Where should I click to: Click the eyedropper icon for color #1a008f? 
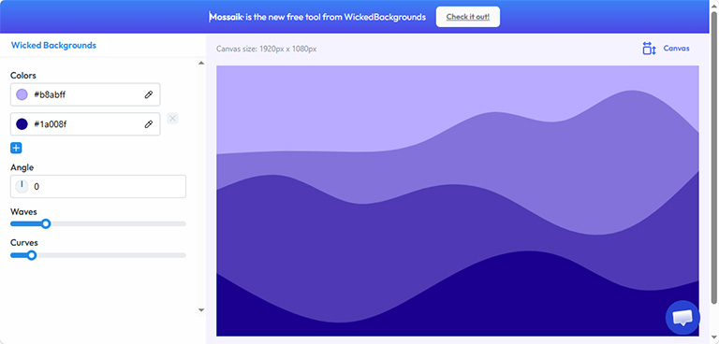(148, 124)
